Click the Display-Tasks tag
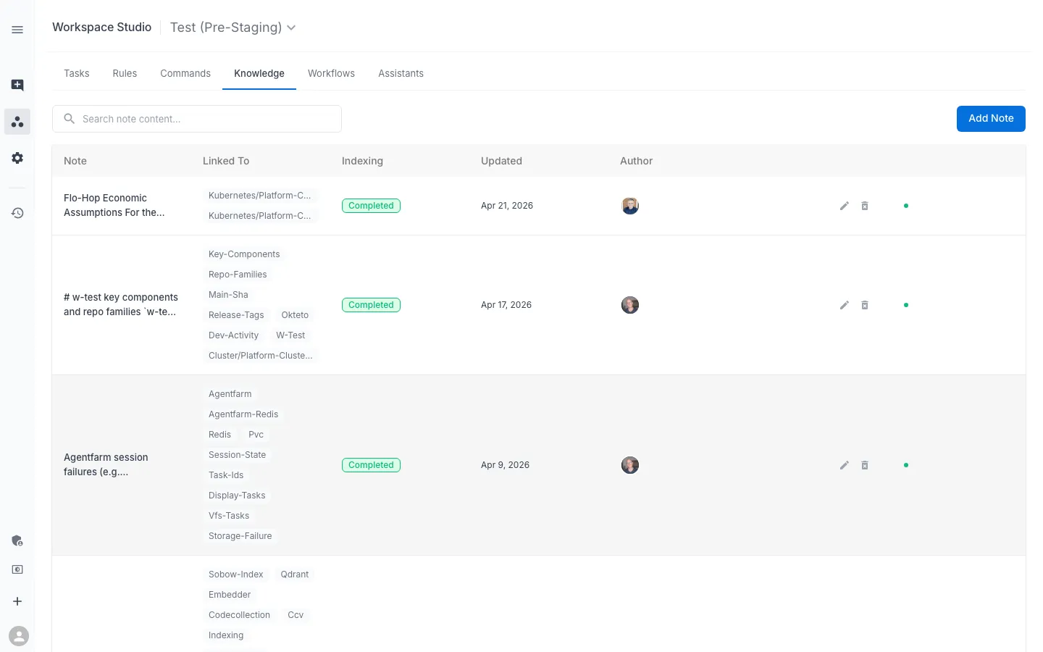Image resolution: width=1043 pixels, height=652 pixels. (237, 496)
